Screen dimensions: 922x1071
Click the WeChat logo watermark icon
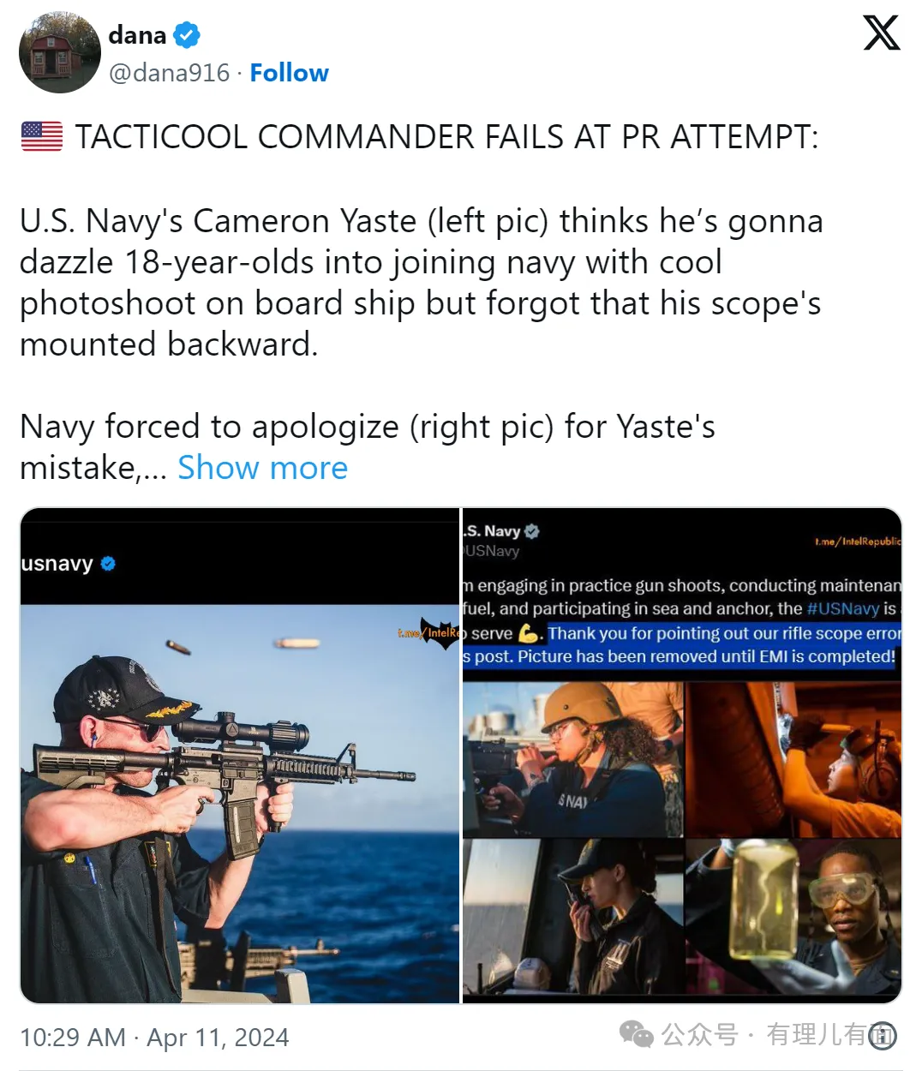[636, 1034]
